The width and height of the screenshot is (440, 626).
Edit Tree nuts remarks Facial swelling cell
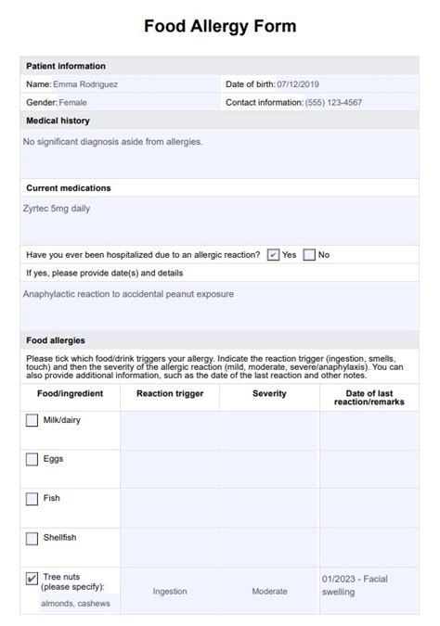(x=369, y=591)
